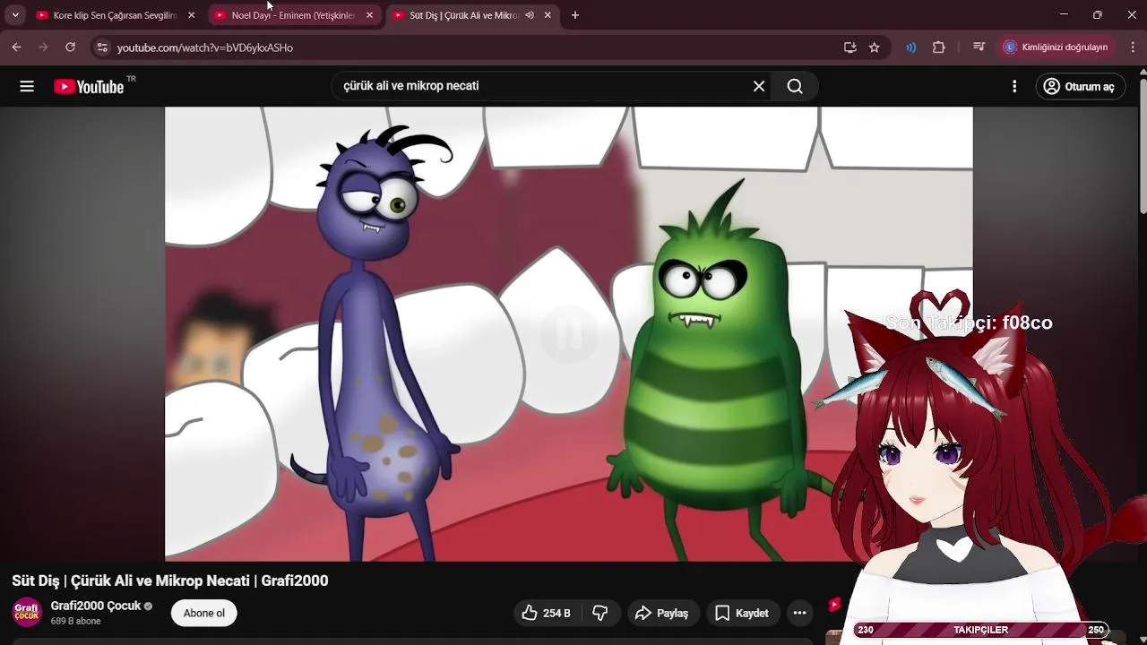This screenshot has height=645, width=1147.
Task: Switch to the Noel Dayı - Eminem tab
Action: coord(293,15)
